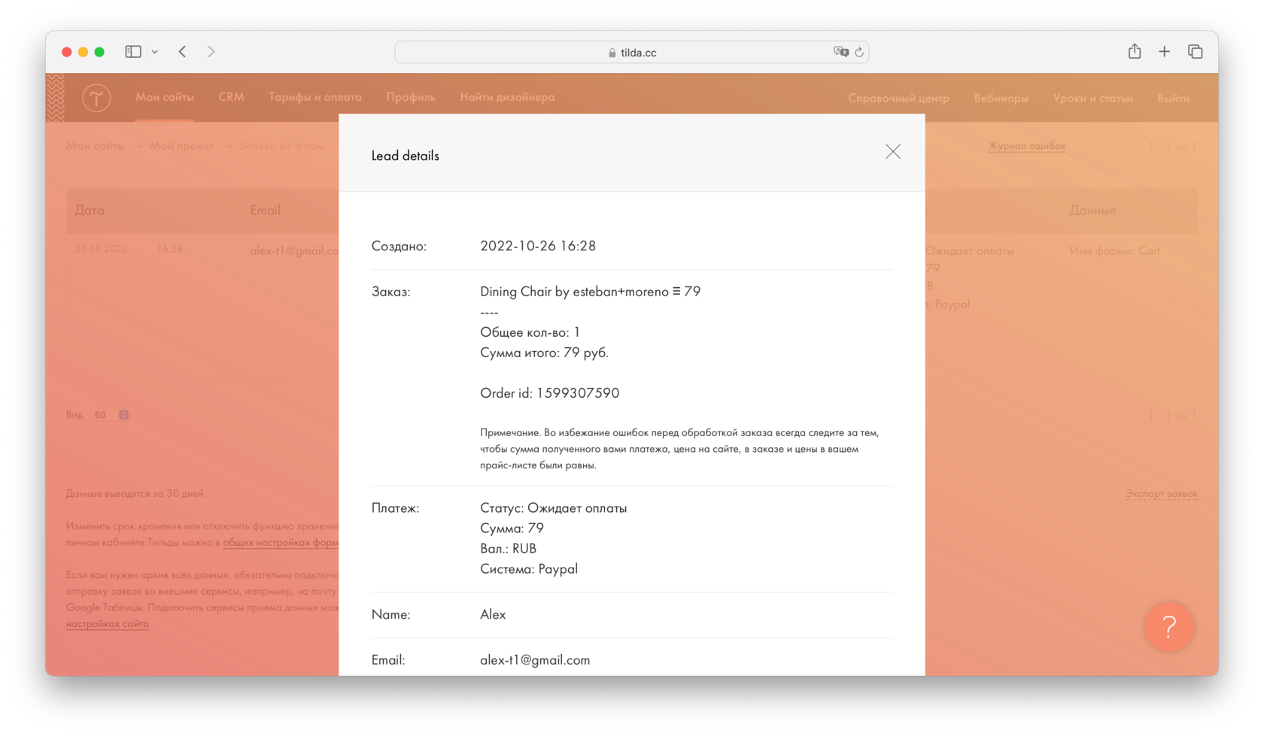Open the sidebar options dropdown chevron

pyautogui.click(x=154, y=52)
